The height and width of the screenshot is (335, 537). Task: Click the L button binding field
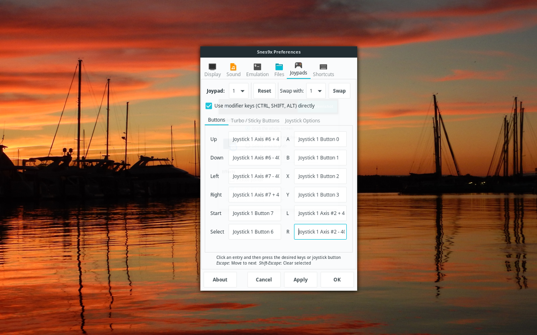[x=320, y=213]
